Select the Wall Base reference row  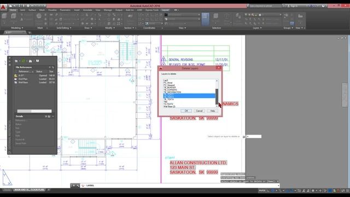click(x=34, y=83)
